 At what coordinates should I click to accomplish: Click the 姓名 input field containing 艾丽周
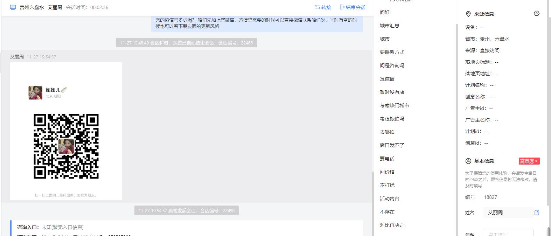tap(509, 213)
